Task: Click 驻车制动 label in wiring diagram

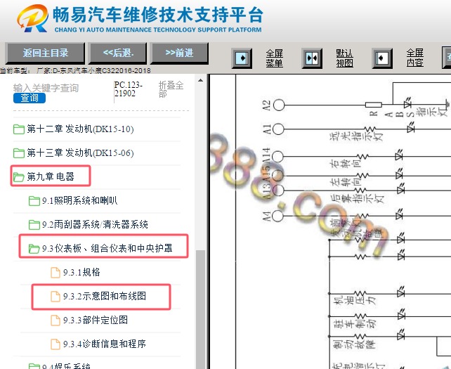Action: click(355, 324)
